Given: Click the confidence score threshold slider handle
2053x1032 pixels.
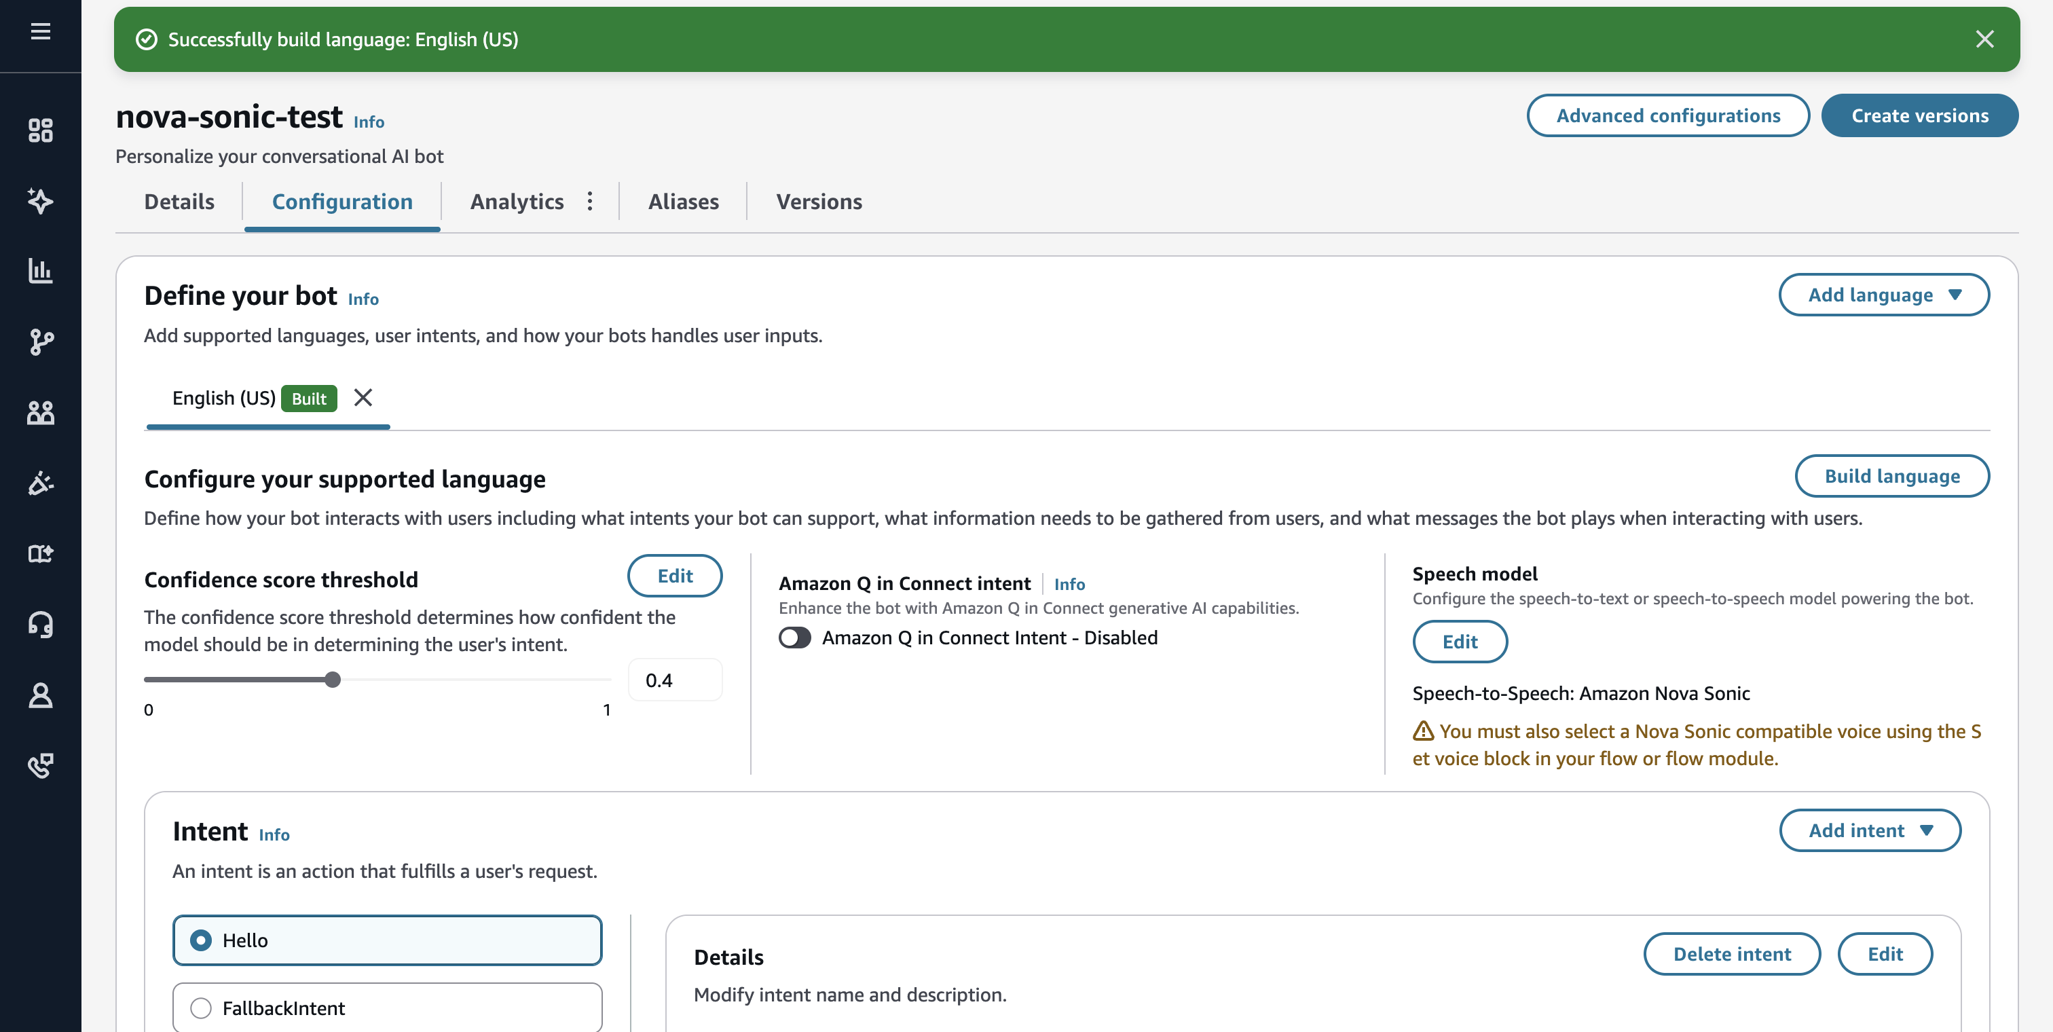Looking at the screenshot, I should 333,680.
